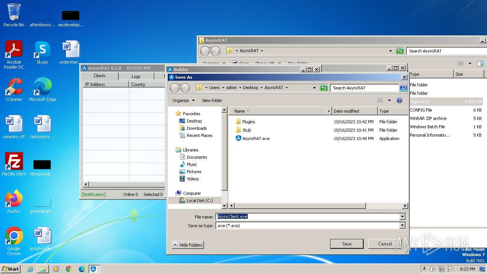Change view icon in Save As toolbar

pyautogui.click(x=380, y=100)
